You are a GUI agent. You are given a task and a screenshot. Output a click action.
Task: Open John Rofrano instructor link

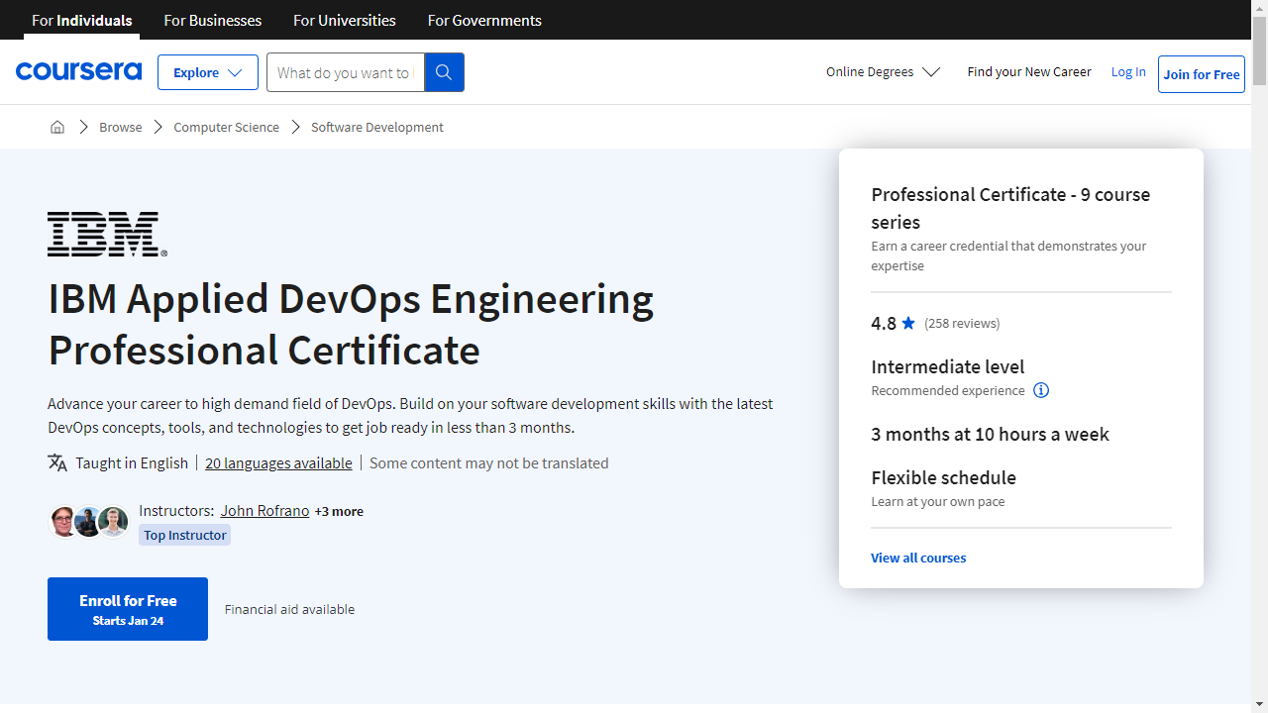[x=264, y=511]
